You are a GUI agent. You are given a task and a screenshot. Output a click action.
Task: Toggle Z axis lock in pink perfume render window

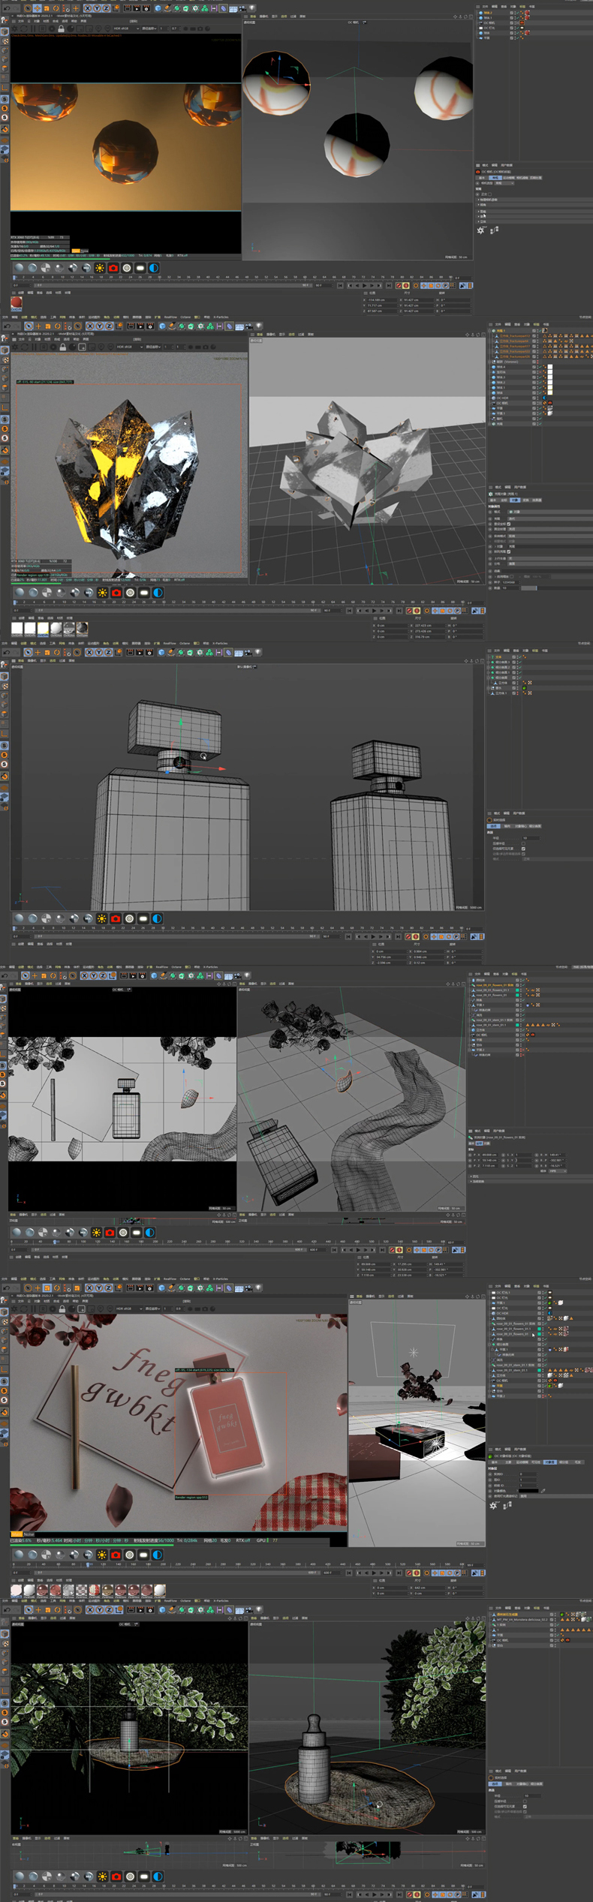pos(108,1288)
